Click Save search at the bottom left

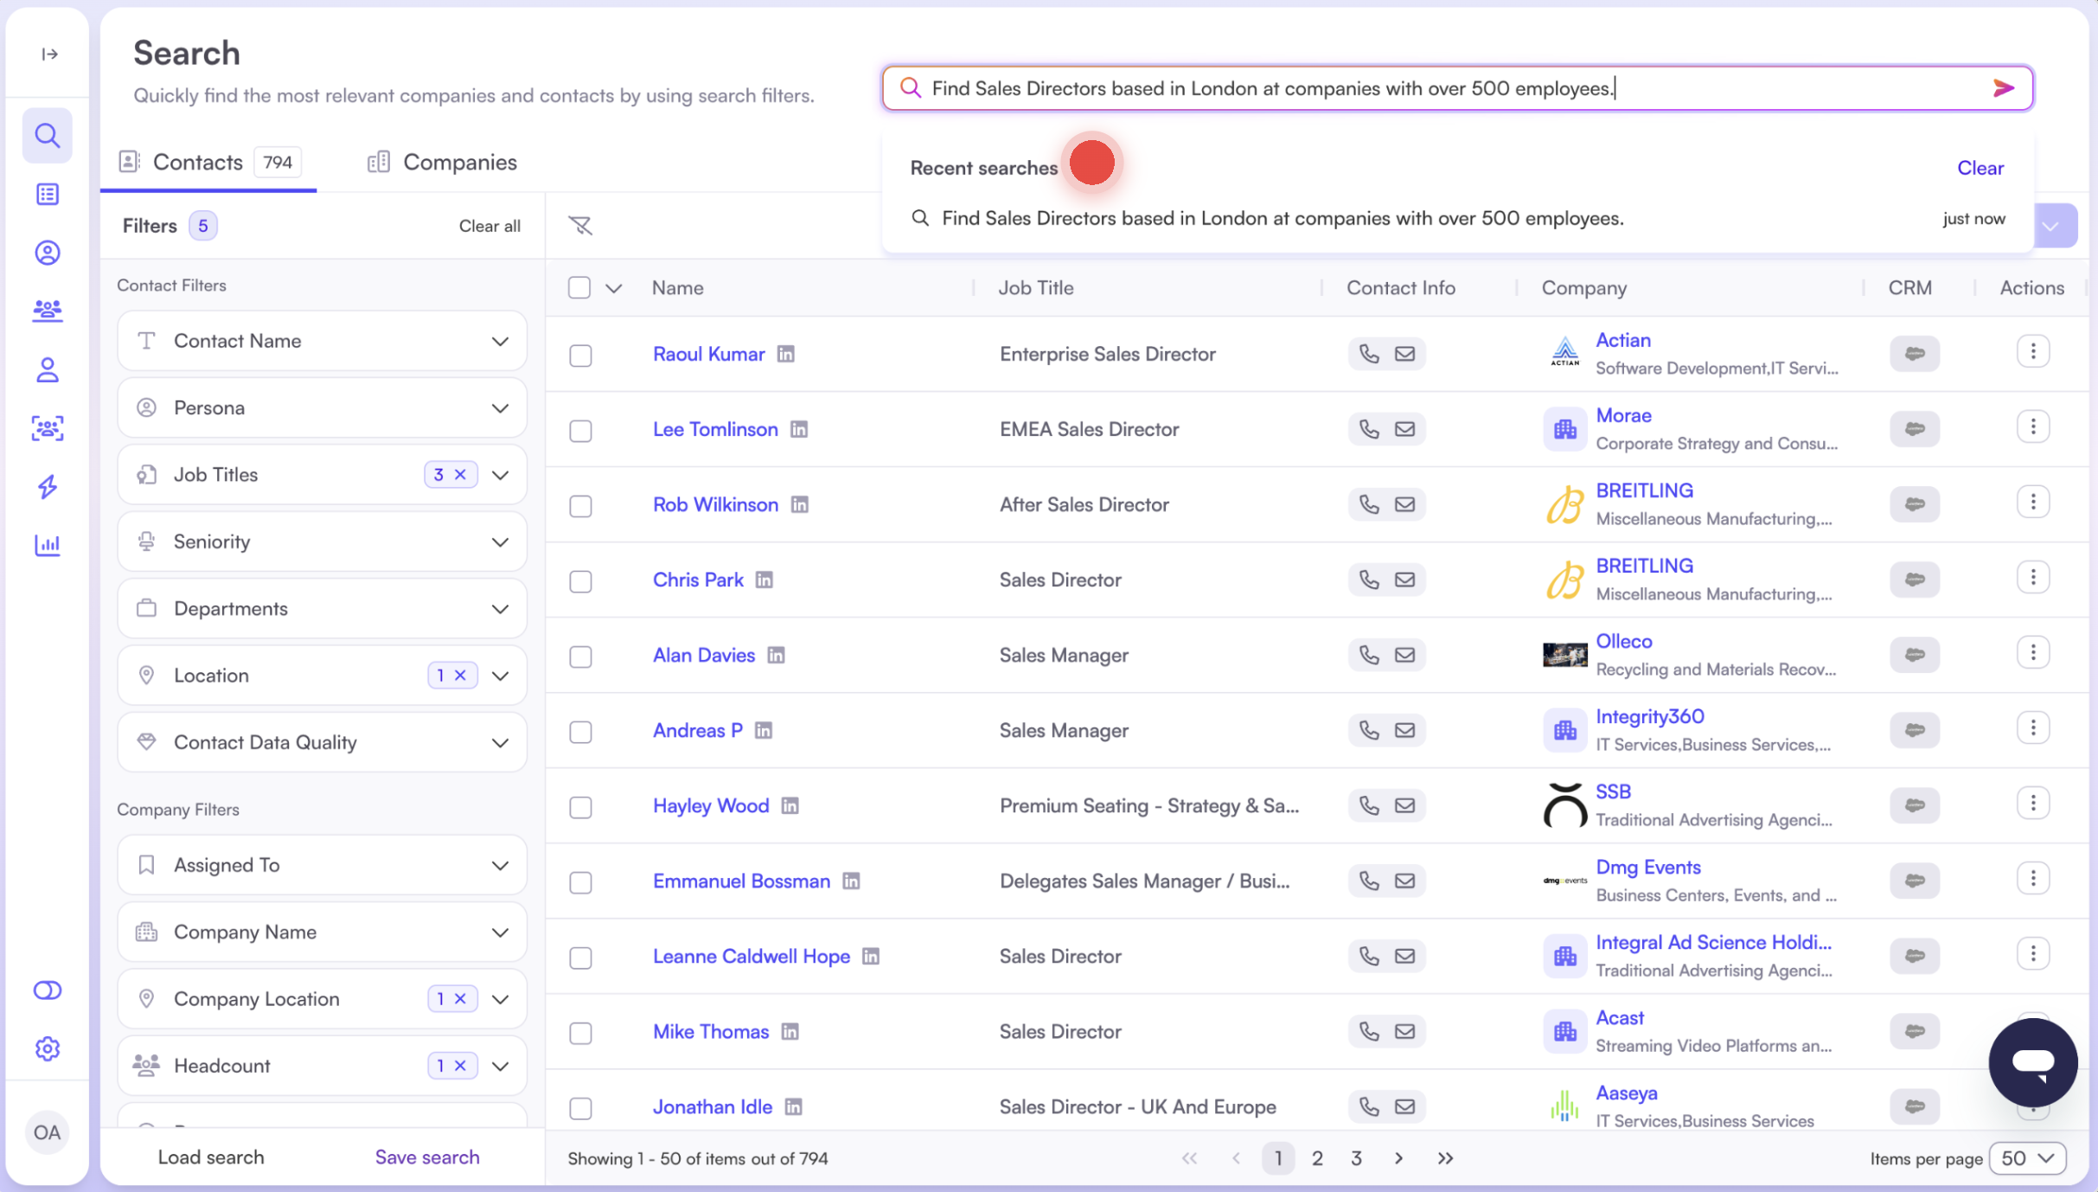pyautogui.click(x=427, y=1157)
